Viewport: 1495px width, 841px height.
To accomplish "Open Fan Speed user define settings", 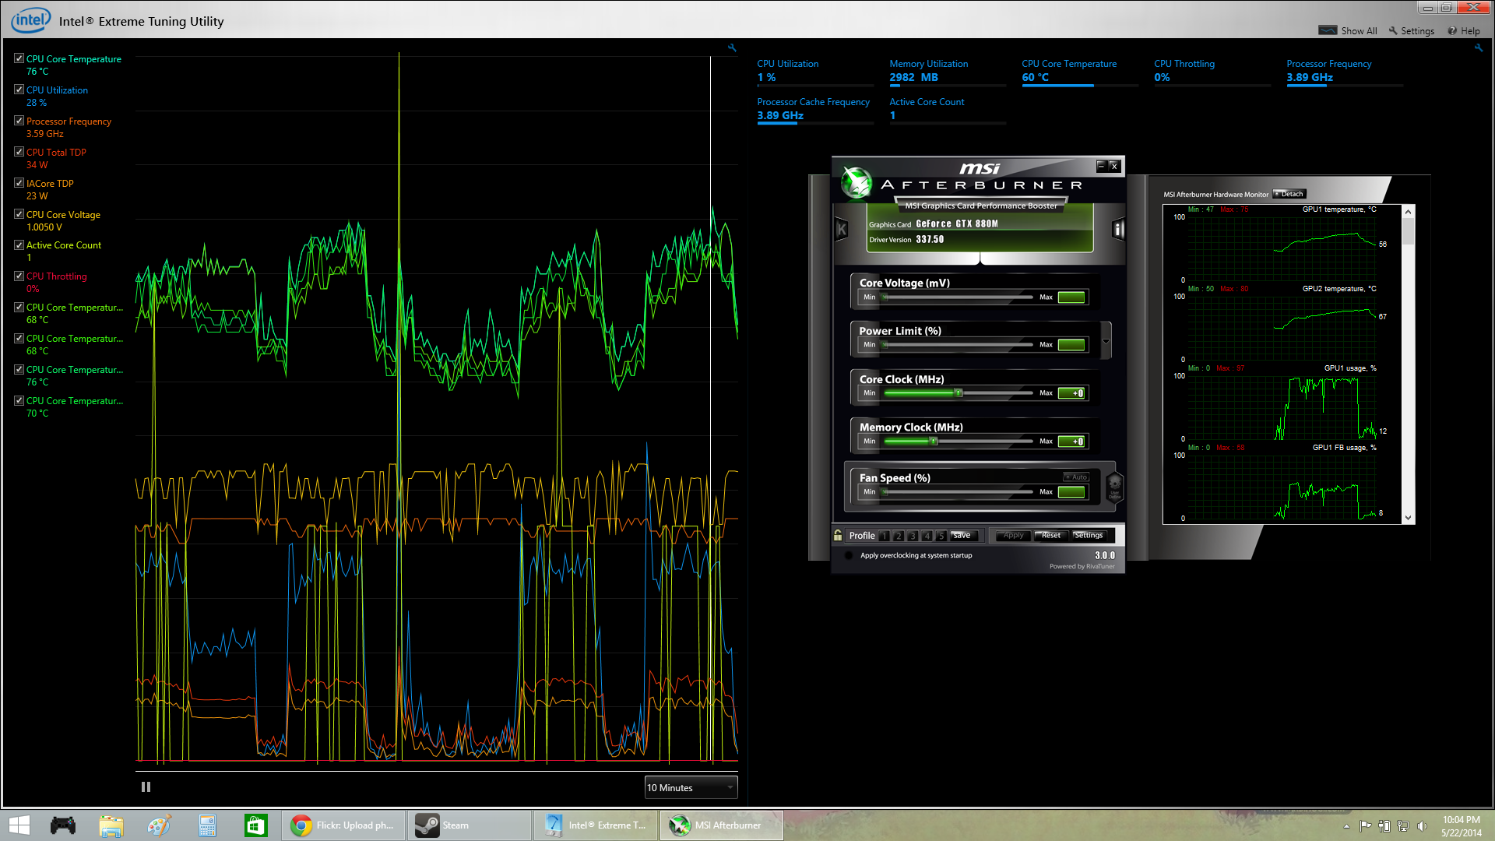I will [x=1114, y=487].
